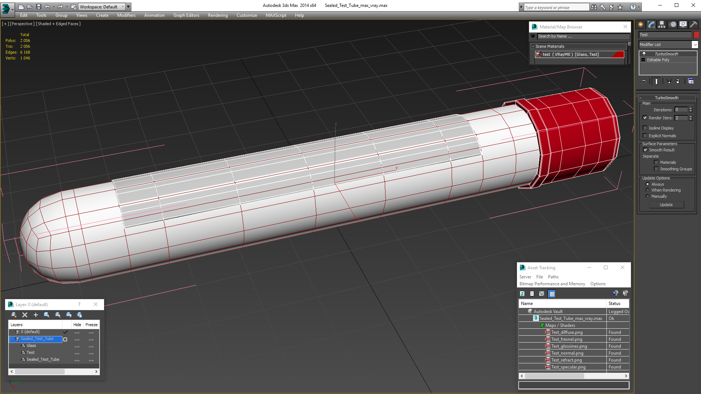The width and height of the screenshot is (701, 394).
Task: Open Help dropdown arrow next to question mark
Action: coord(639,7)
